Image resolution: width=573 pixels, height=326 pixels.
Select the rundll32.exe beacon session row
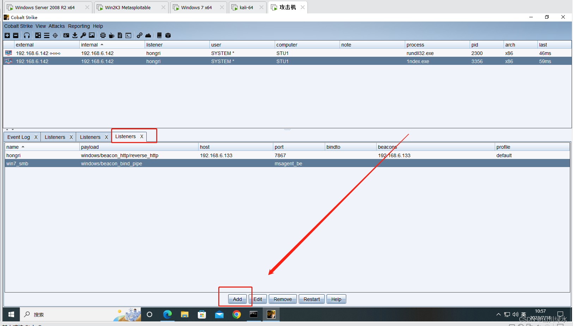(287, 53)
